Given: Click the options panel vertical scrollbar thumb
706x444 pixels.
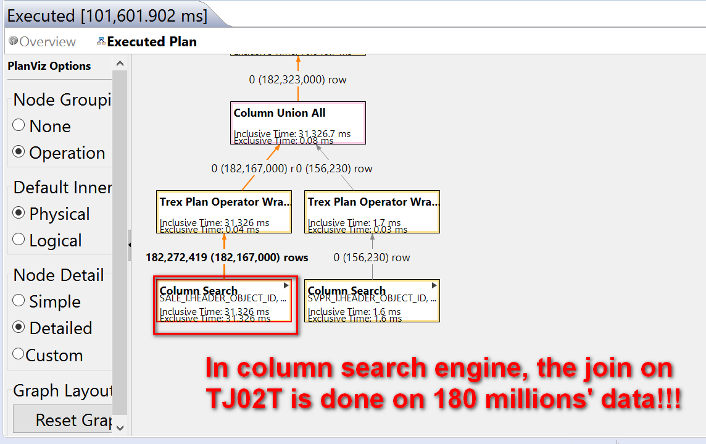Looking at the screenshot, I should tap(120, 243).
